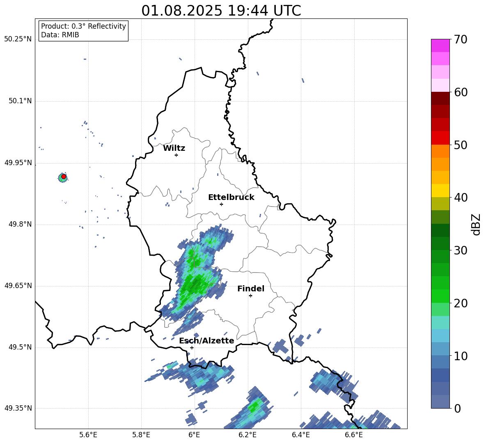
Task: Click the 6.6°E longitude label
Action: coord(354,435)
